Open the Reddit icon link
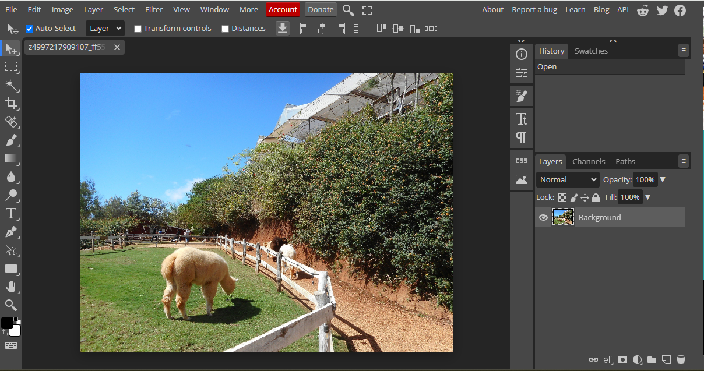 tap(643, 10)
